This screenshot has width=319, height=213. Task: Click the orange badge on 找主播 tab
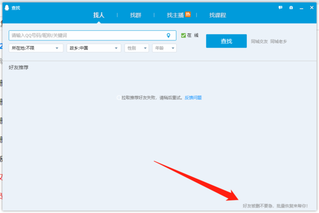188,14
